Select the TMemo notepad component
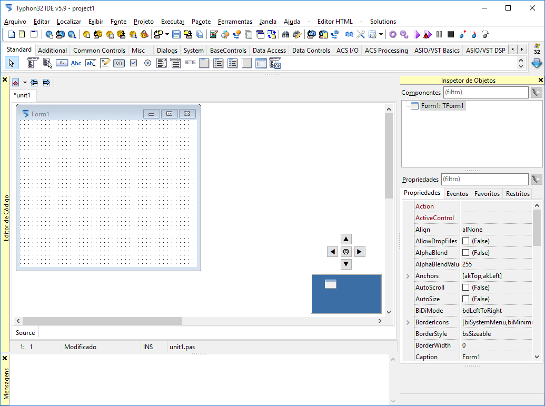 click(105, 63)
